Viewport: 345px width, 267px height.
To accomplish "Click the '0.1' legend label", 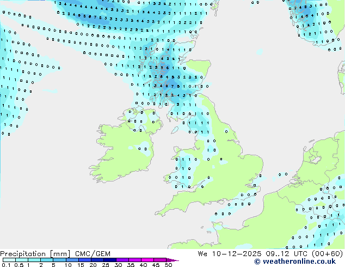I will (x=6, y=265).
